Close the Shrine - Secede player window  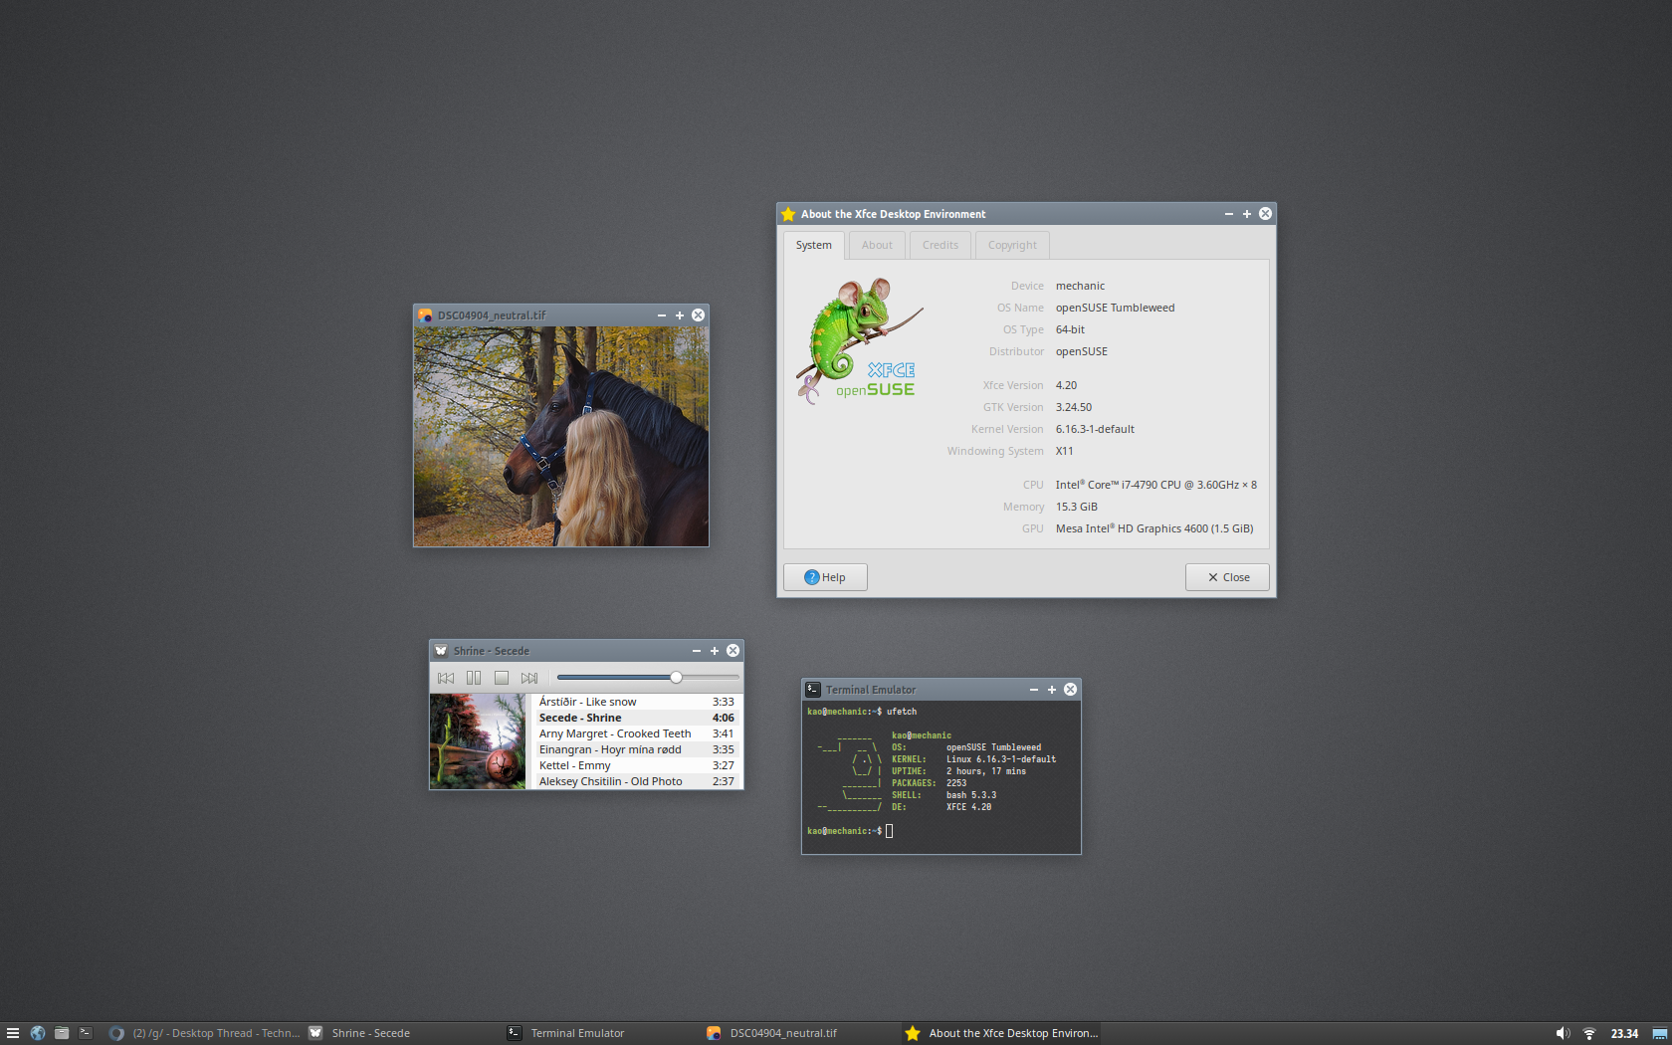pyautogui.click(x=733, y=651)
